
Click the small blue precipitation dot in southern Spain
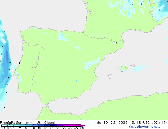(x=77, y=81)
